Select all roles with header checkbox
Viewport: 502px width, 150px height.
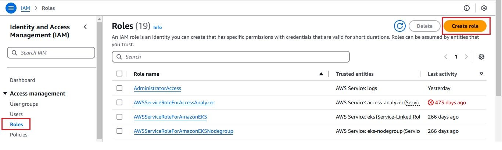pos(119,74)
